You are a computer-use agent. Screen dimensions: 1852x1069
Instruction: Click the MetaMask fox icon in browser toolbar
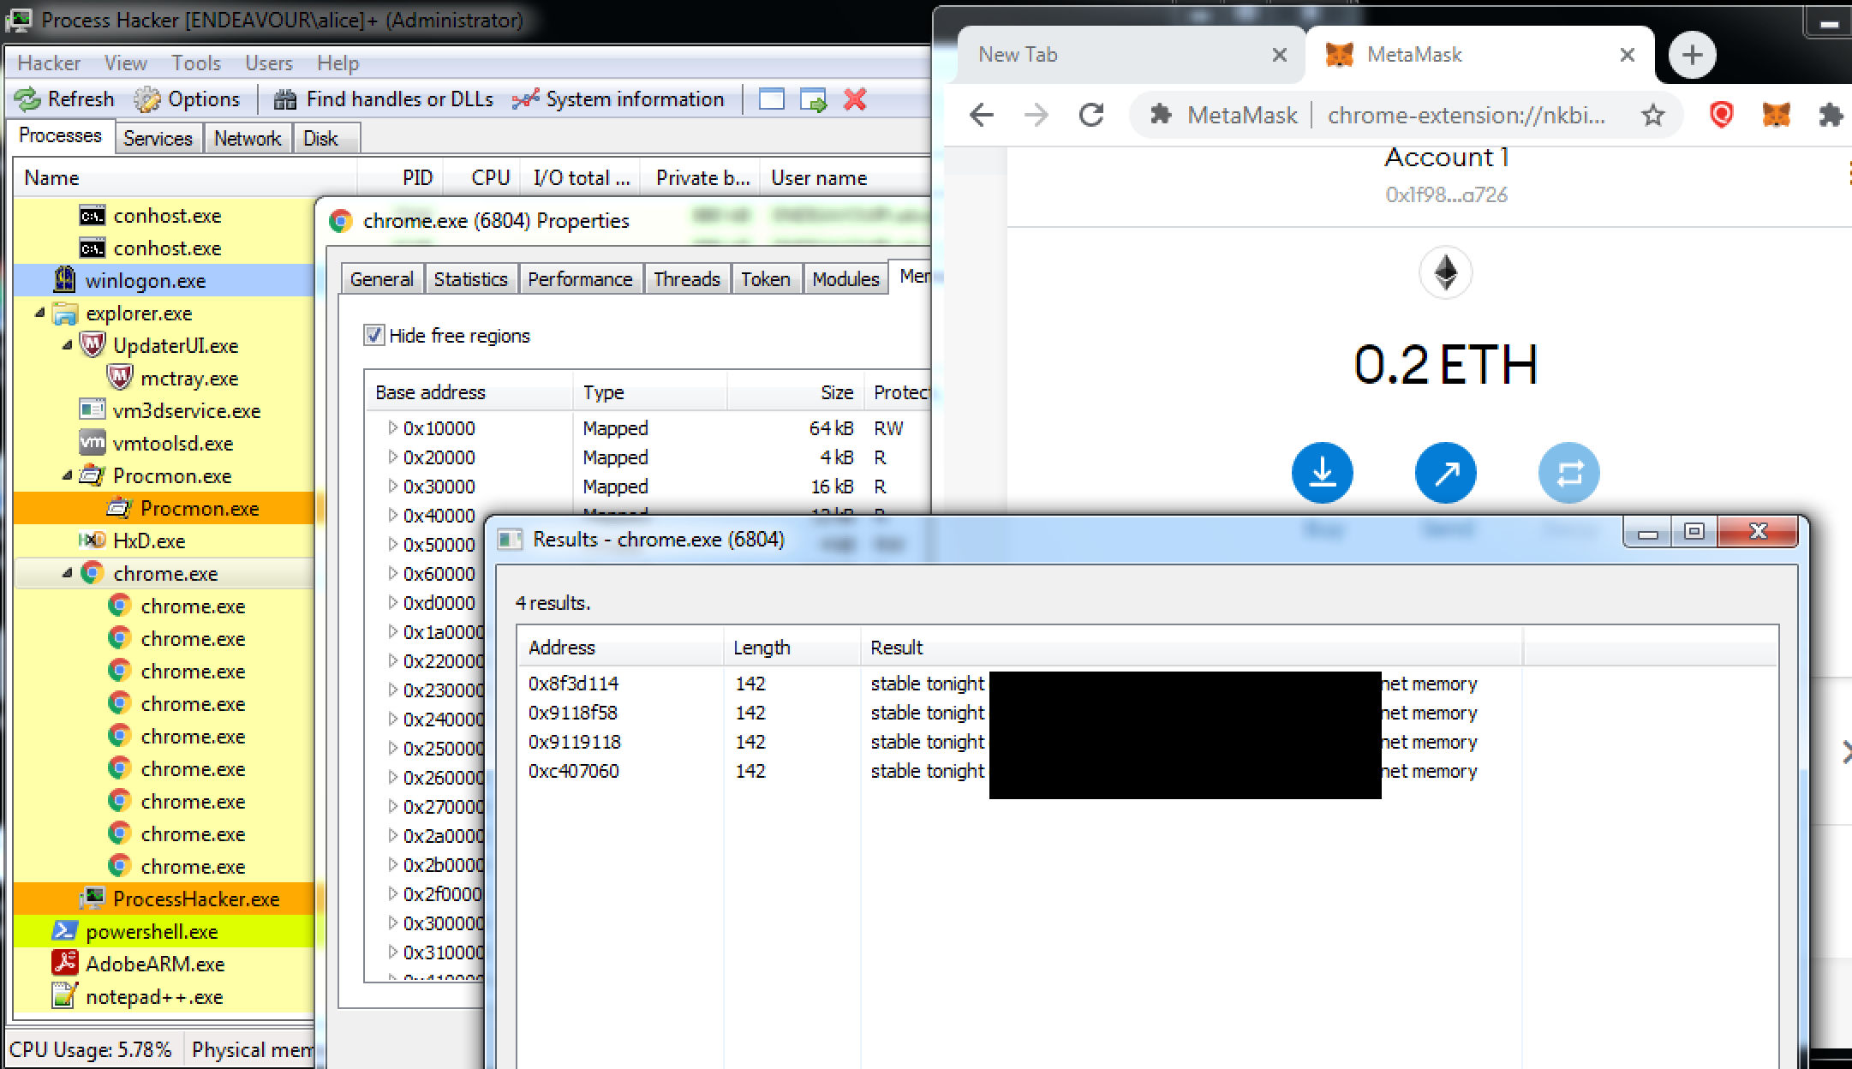(x=1776, y=115)
